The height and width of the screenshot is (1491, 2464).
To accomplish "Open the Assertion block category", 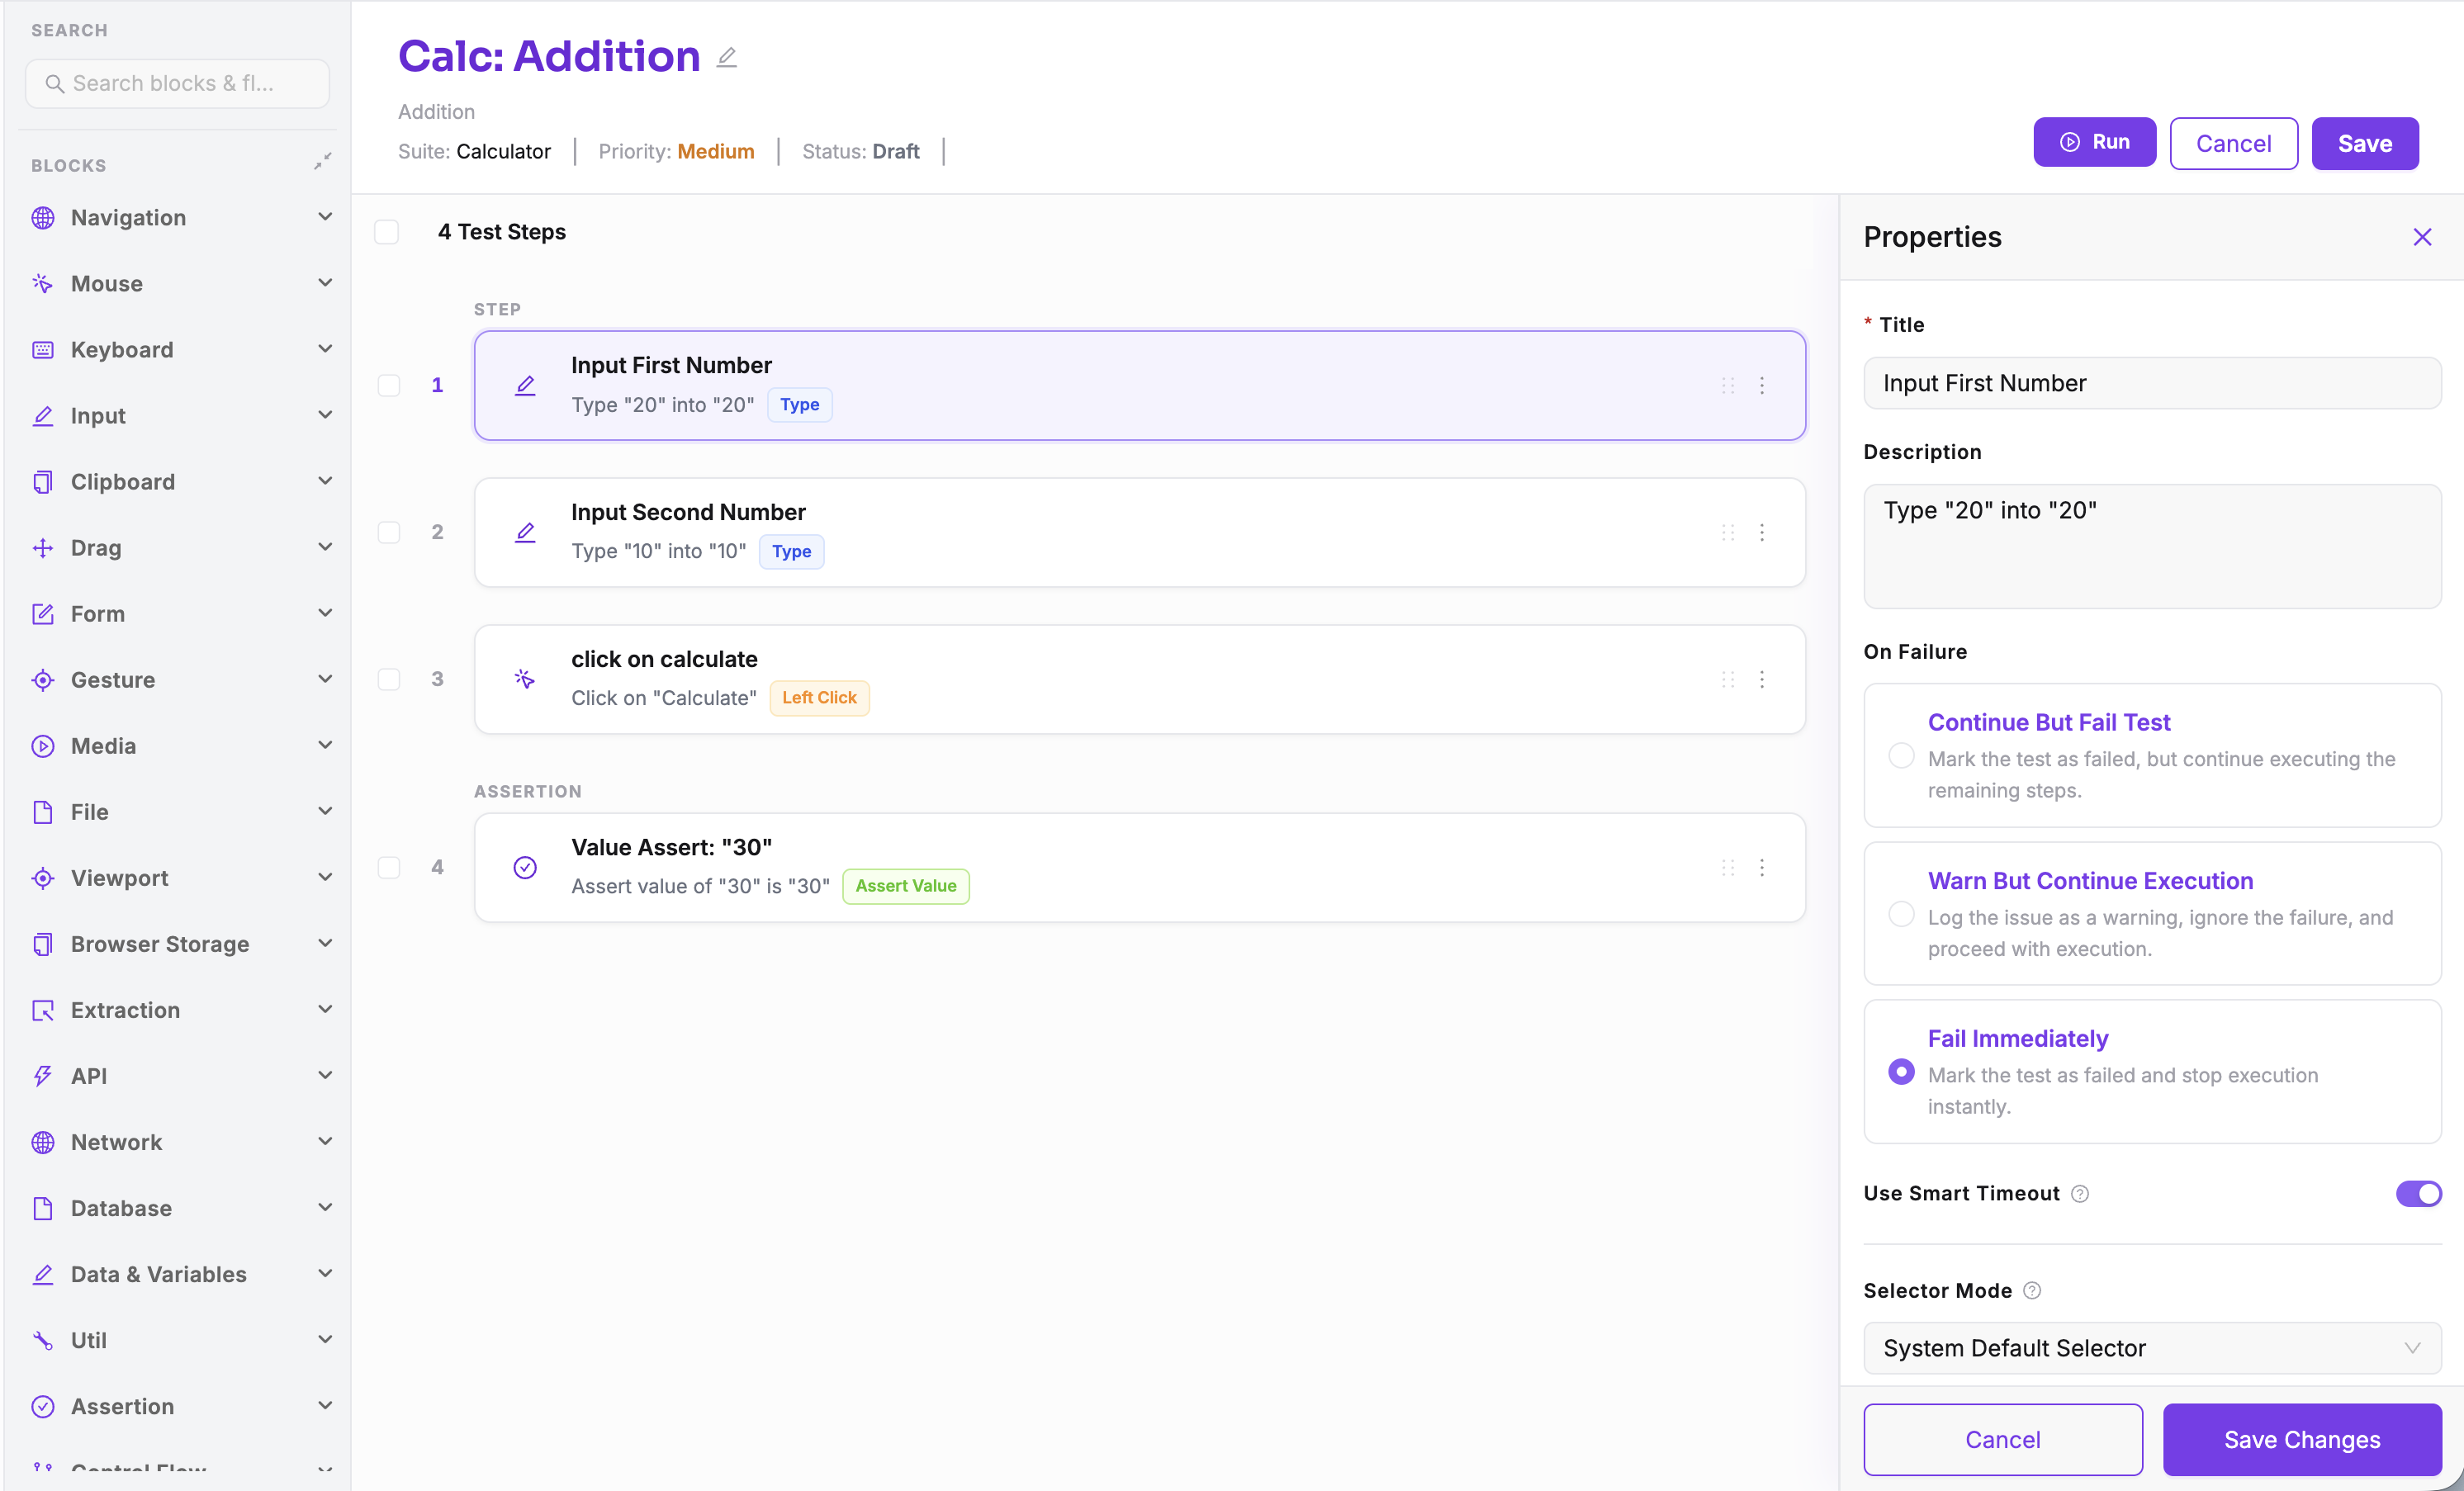I will point(182,1406).
